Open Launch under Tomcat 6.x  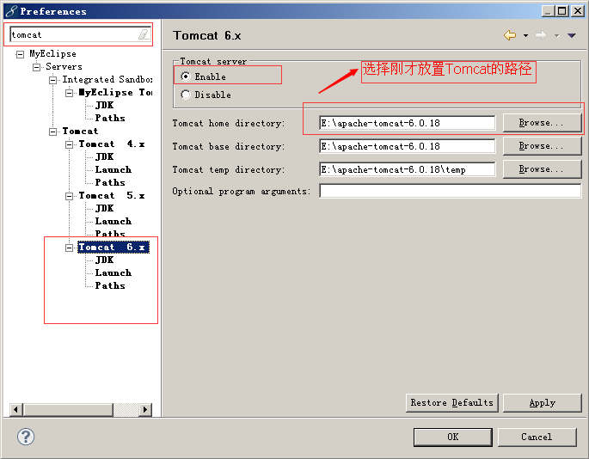coord(113,272)
